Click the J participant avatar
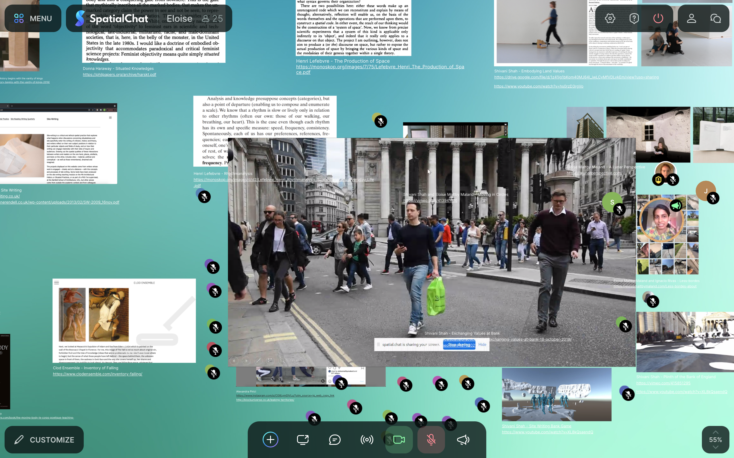Screen dimensions: 734x458 pos(706,191)
